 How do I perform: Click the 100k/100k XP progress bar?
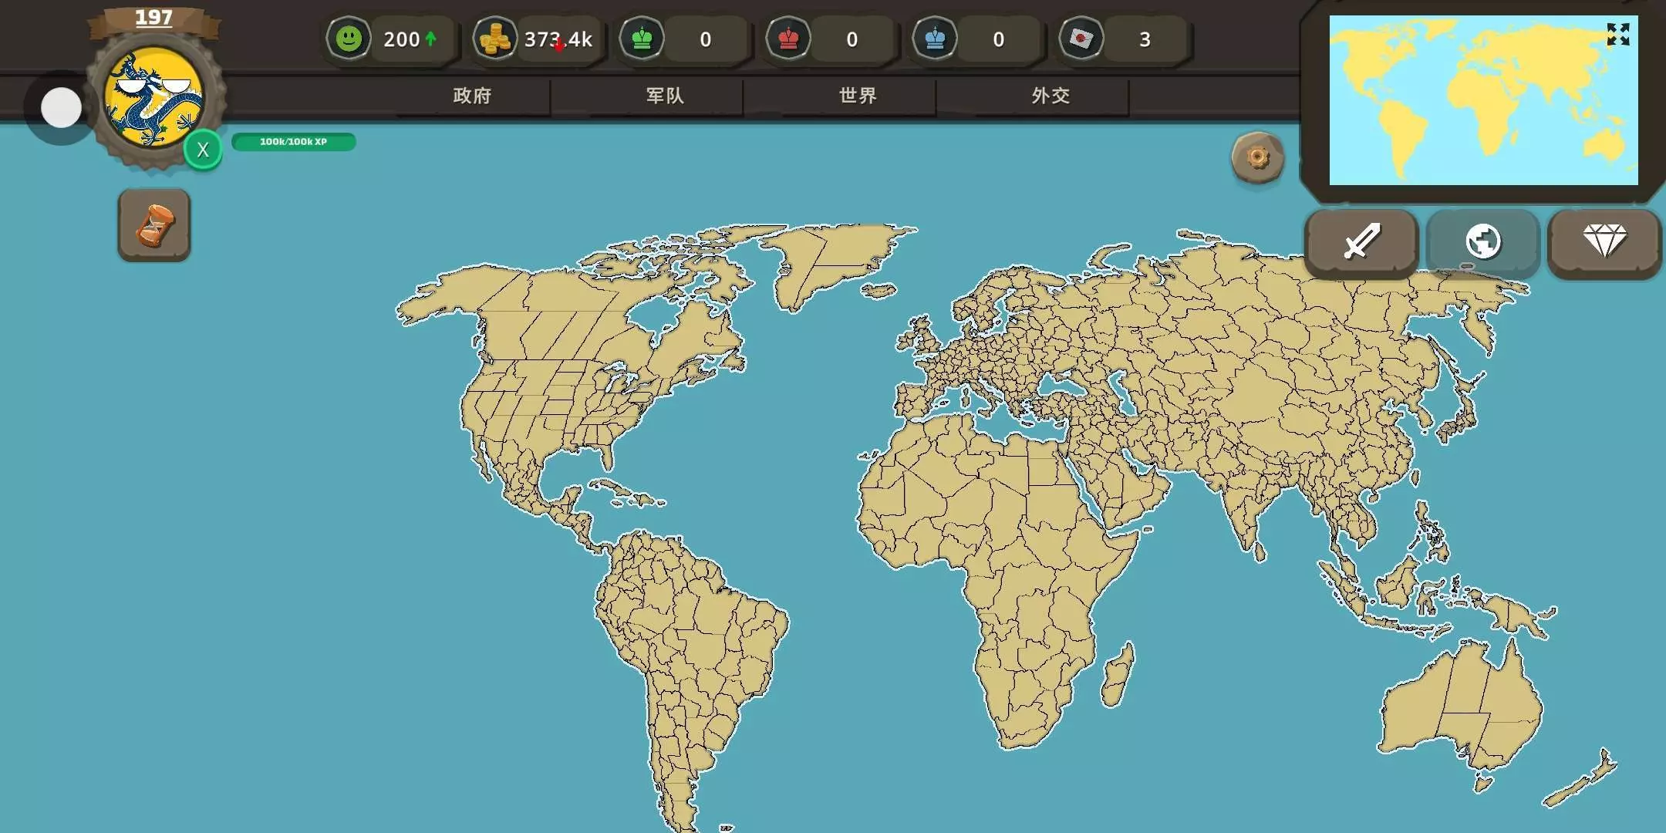click(293, 142)
